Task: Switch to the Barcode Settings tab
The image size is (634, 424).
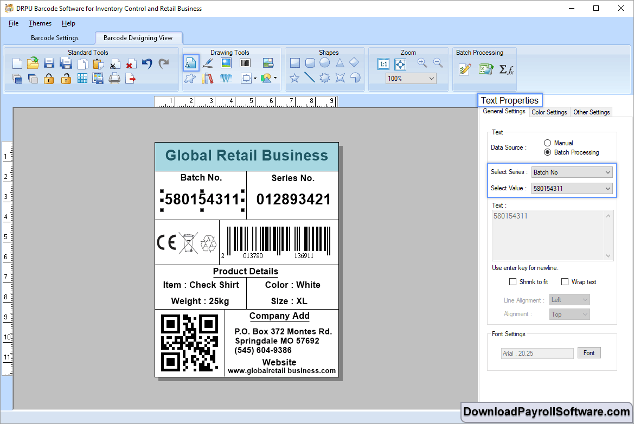Action: [x=55, y=37]
